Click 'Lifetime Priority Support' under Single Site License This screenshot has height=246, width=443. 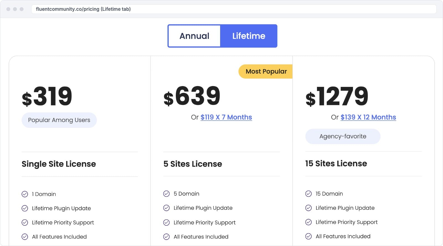[63, 222]
